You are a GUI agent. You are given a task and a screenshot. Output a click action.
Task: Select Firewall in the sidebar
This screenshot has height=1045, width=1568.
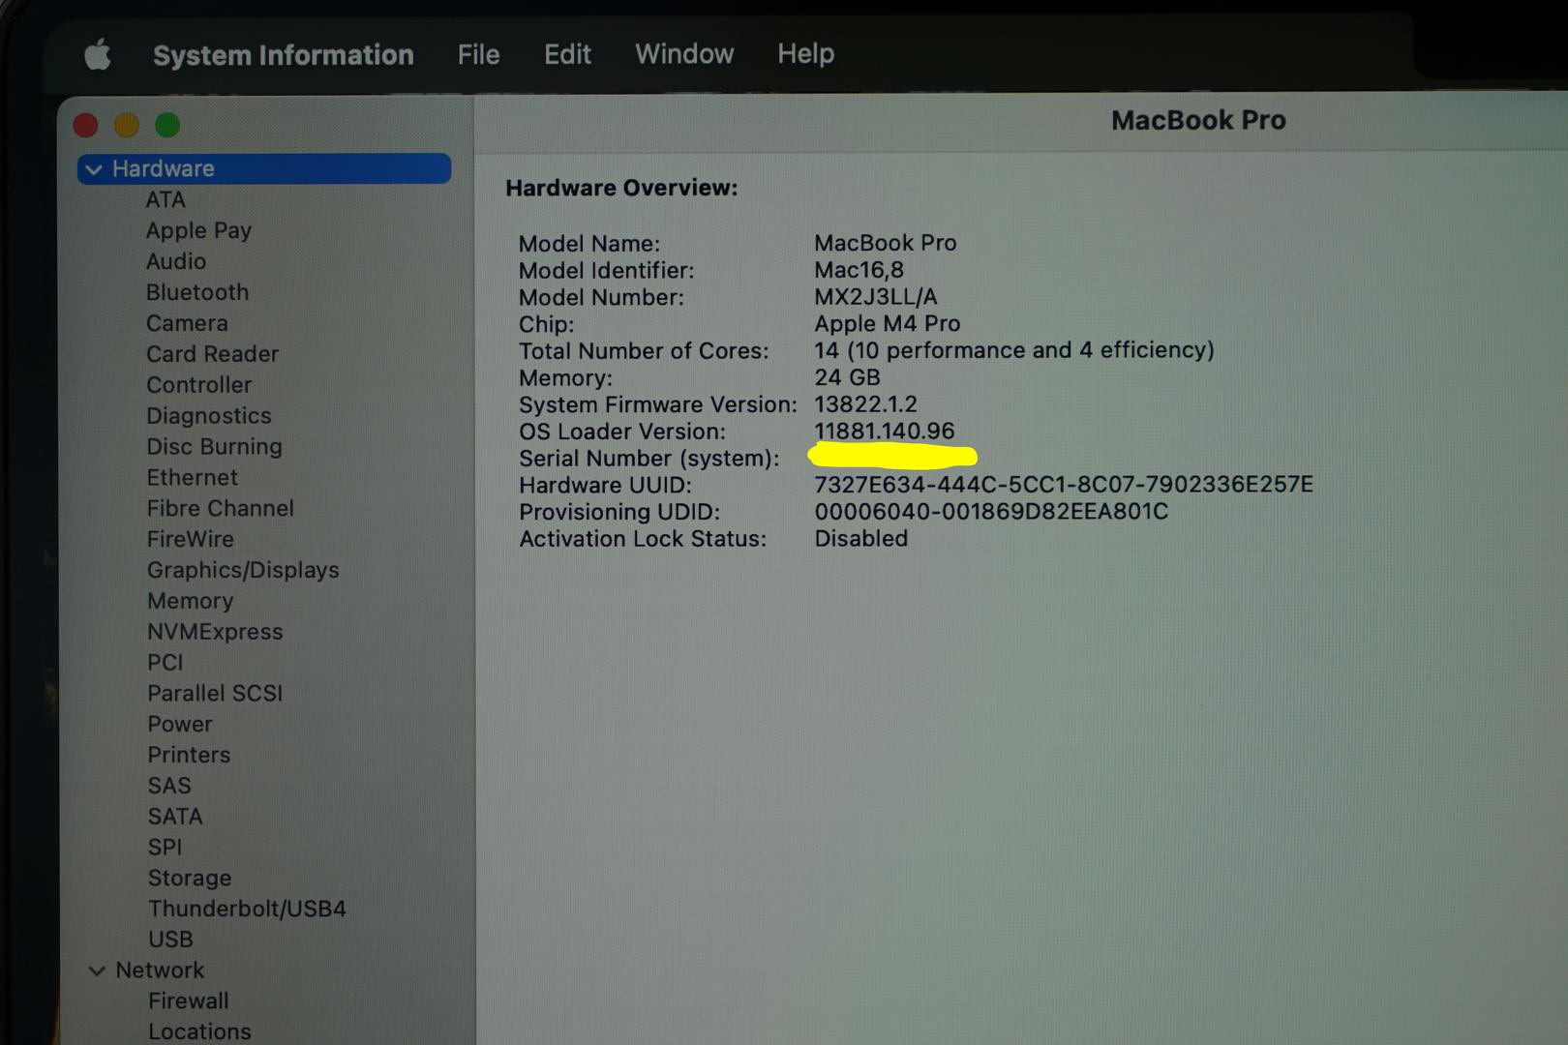[189, 1001]
